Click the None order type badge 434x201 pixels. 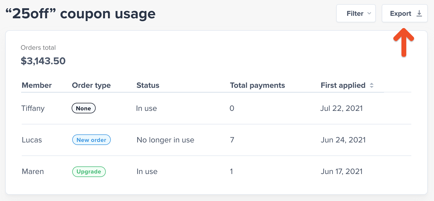pos(83,108)
